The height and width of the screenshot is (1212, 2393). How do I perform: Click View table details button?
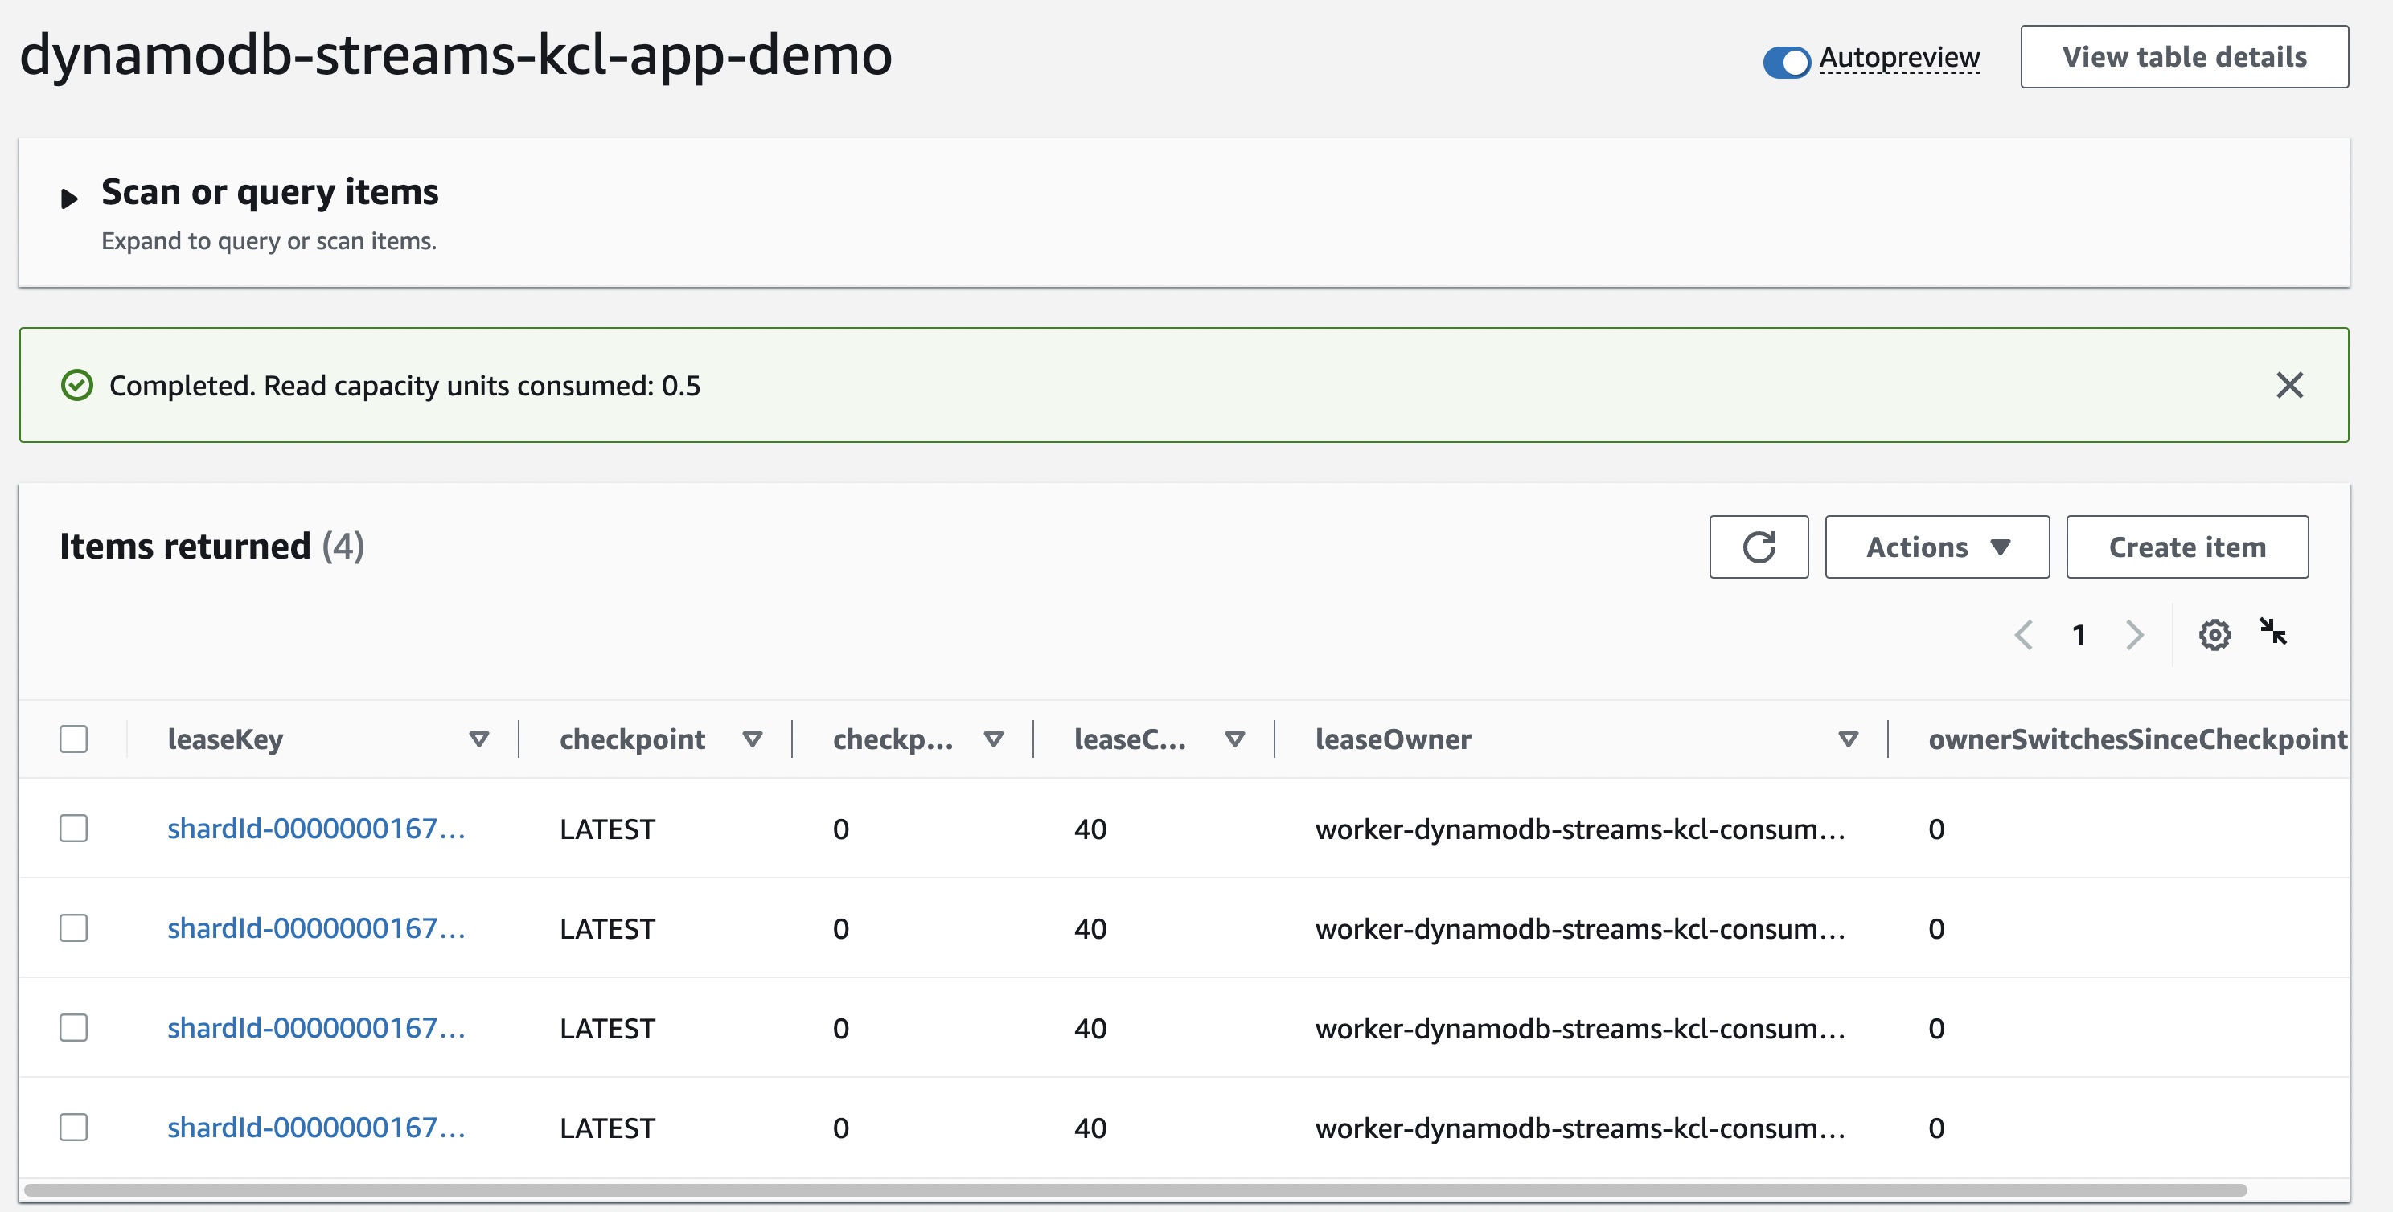[x=2183, y=58]
